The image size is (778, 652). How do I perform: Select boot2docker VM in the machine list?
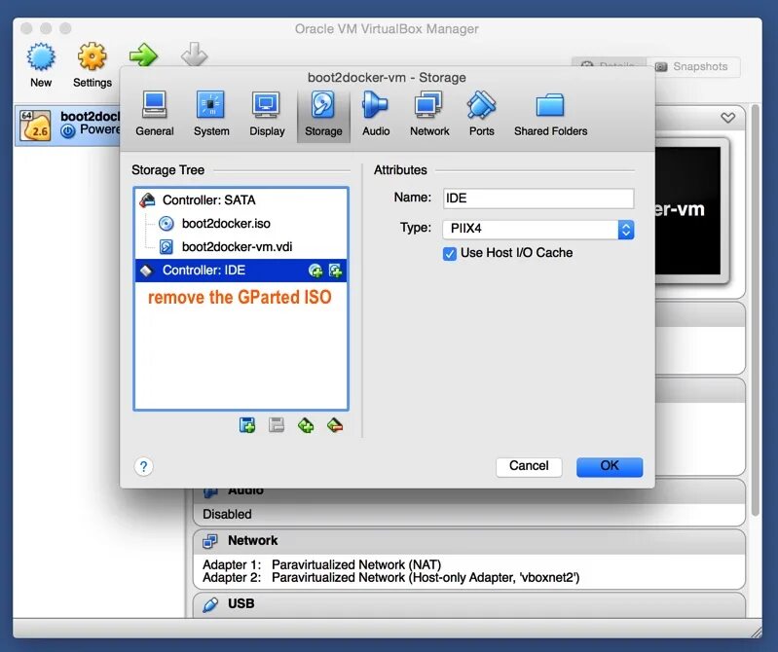(68, 125)
